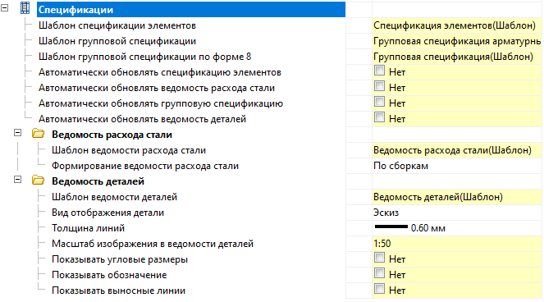This screenshot has width=544, height=302.
Task: Check Показывать угловые размеры option
Action: 380,258
